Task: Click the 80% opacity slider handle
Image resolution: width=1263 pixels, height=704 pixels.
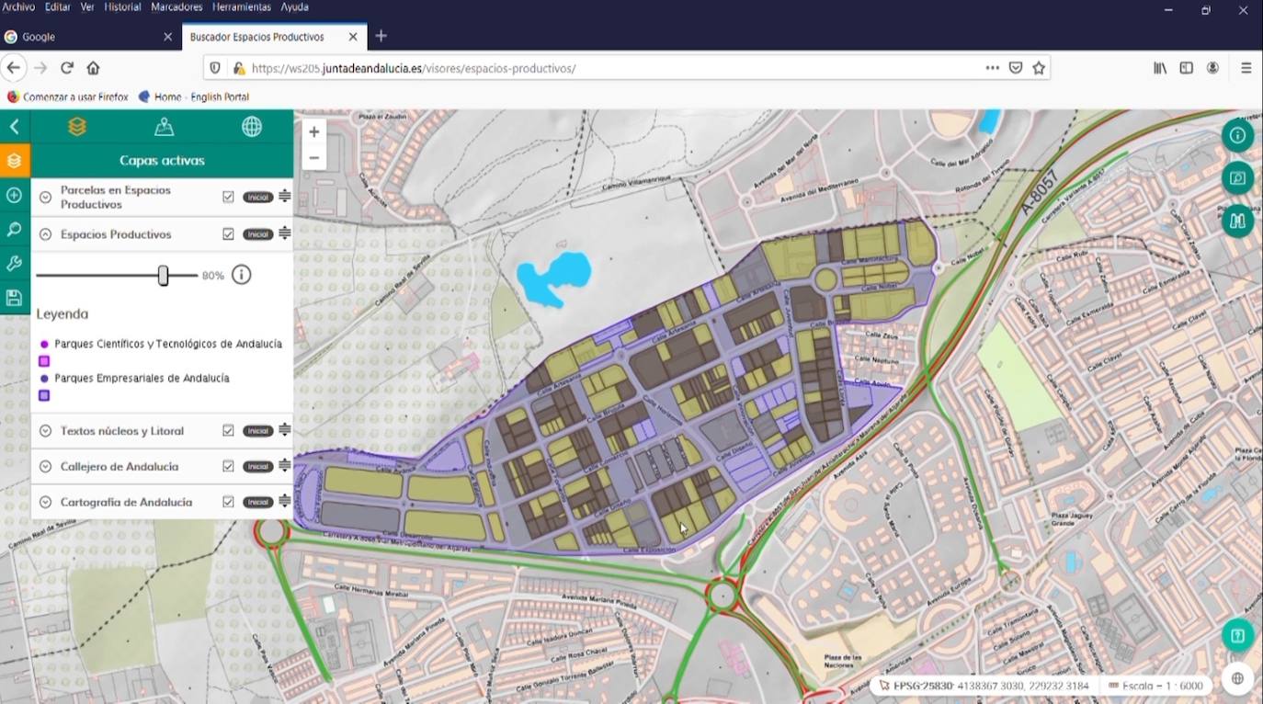Action: (x=163, y=275)
